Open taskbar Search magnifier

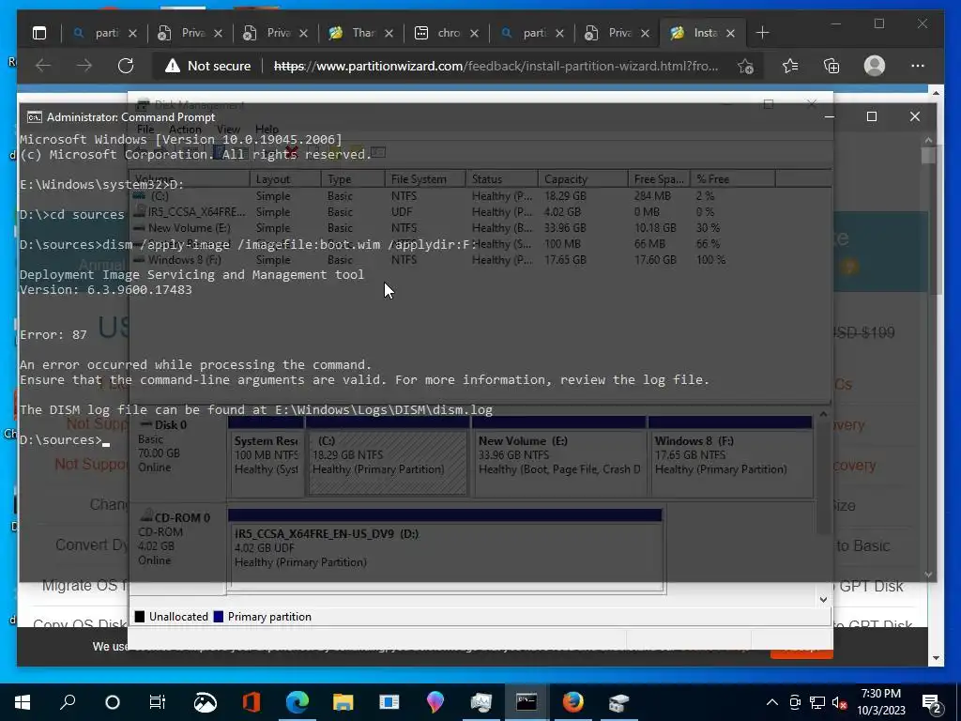[x=68, y=702]
